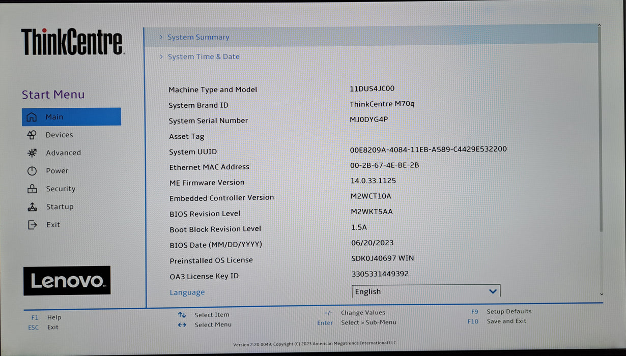This screenshot has height=356, width=626.
Task: Open the English language dropdown
Action: point(426,291)
